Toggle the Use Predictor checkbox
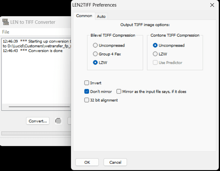Viewport: 220px width, 171px height. click(x=155, y=63)
